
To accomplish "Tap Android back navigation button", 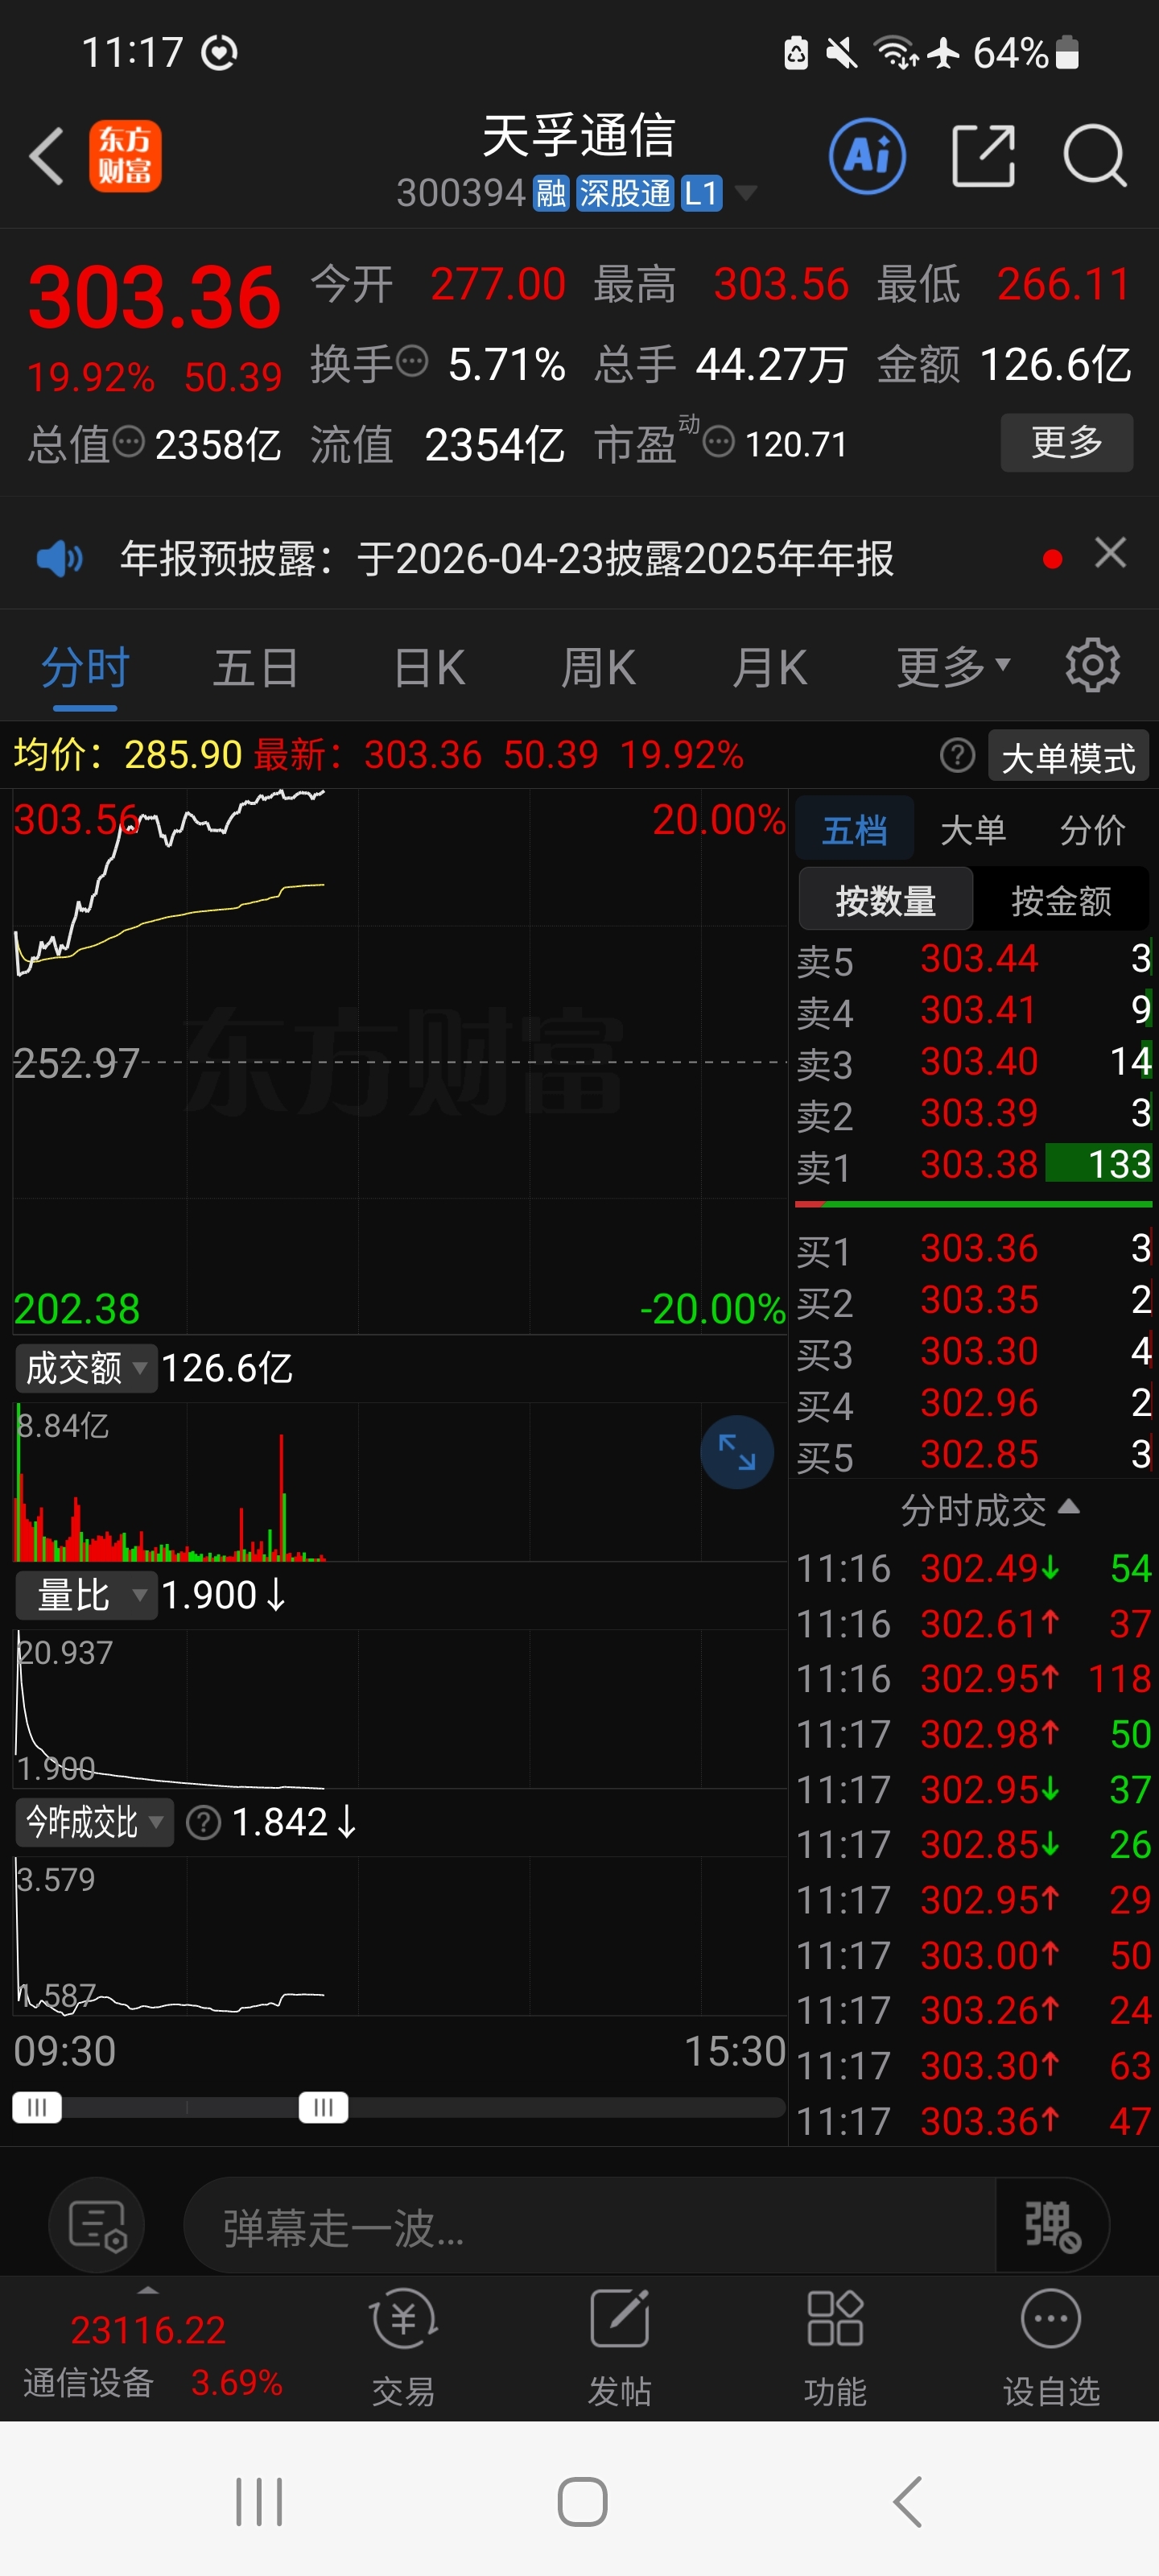I will [907, 2502].
